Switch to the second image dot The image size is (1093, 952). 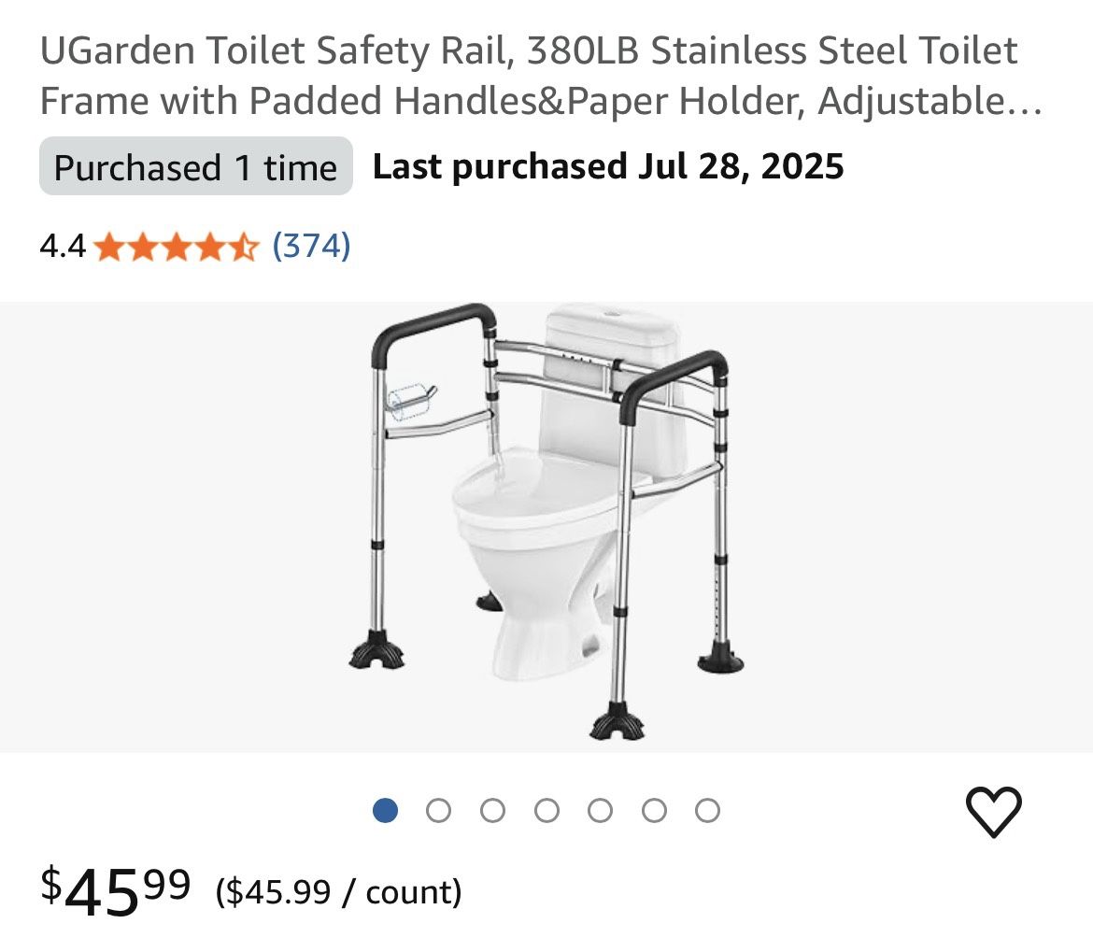[x=438, y=811]
